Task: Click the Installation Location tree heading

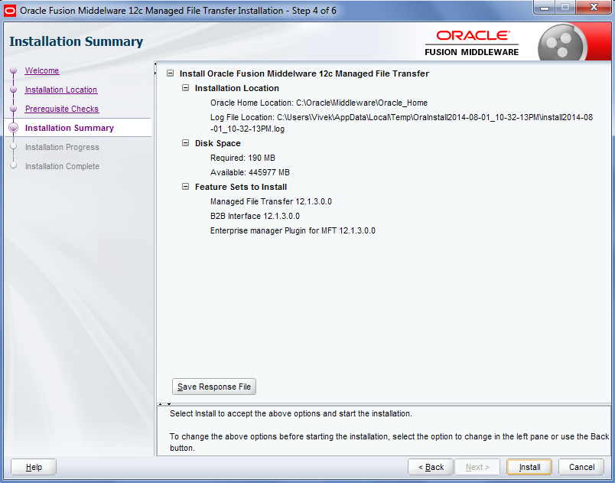Action: coord(237,88)
